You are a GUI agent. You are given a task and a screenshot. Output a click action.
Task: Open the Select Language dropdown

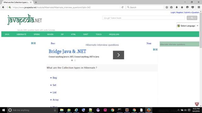188,26
